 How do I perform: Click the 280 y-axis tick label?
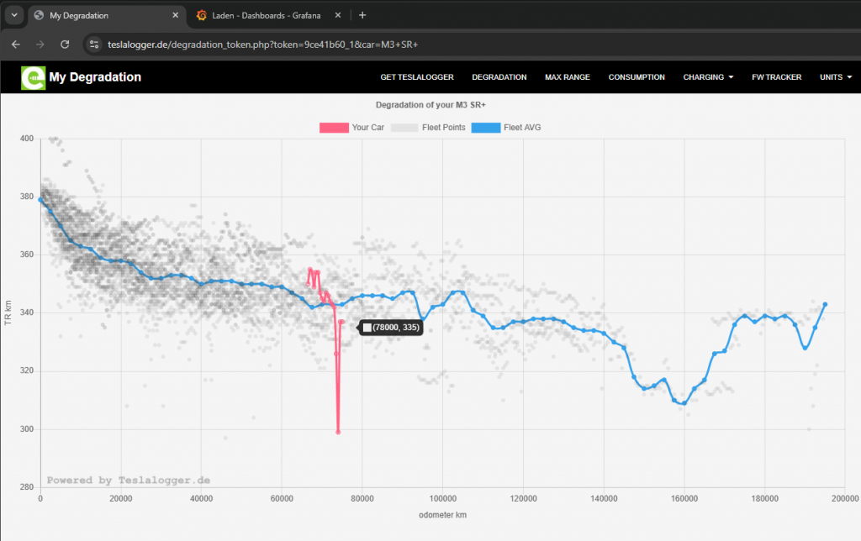27,487
